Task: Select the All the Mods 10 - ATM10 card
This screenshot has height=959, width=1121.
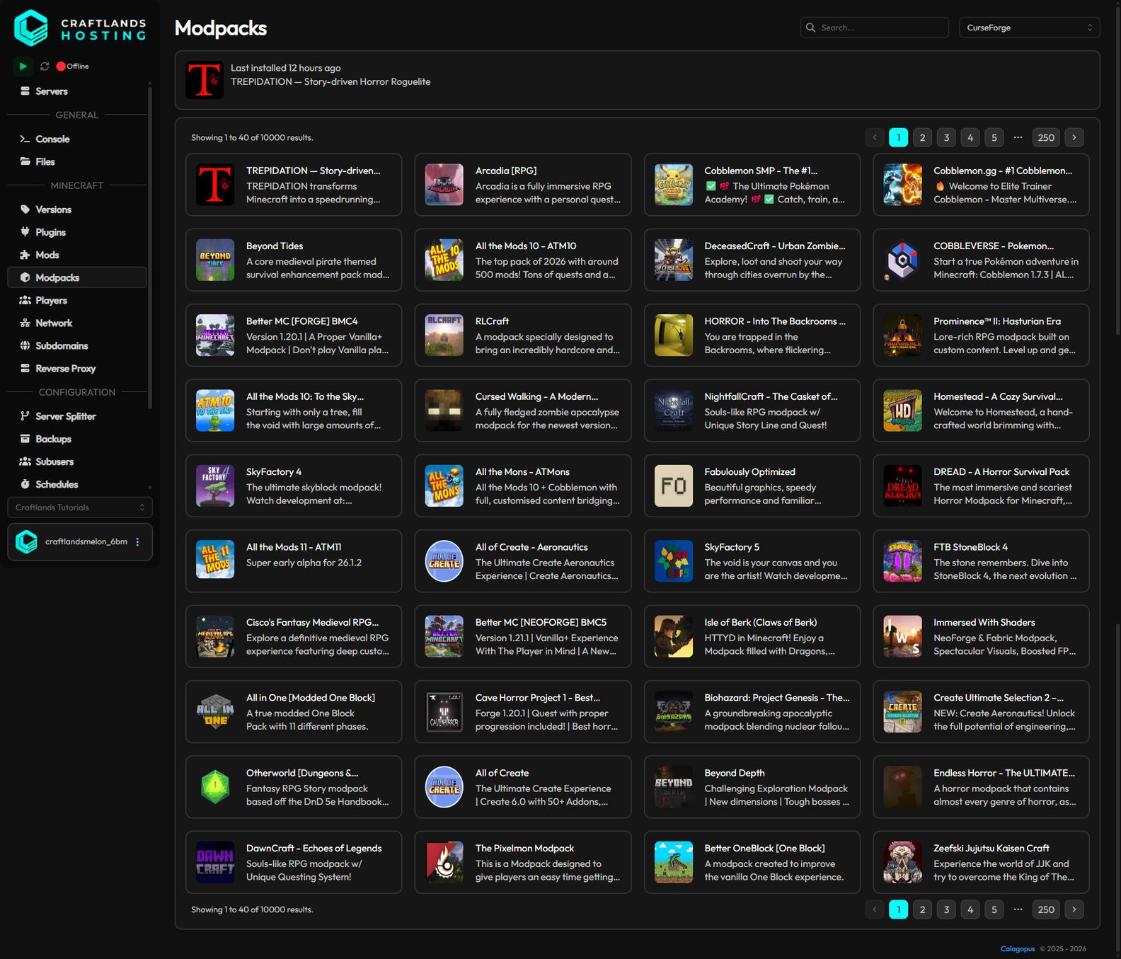Action: pyautogui.click(x=523, y=260)
